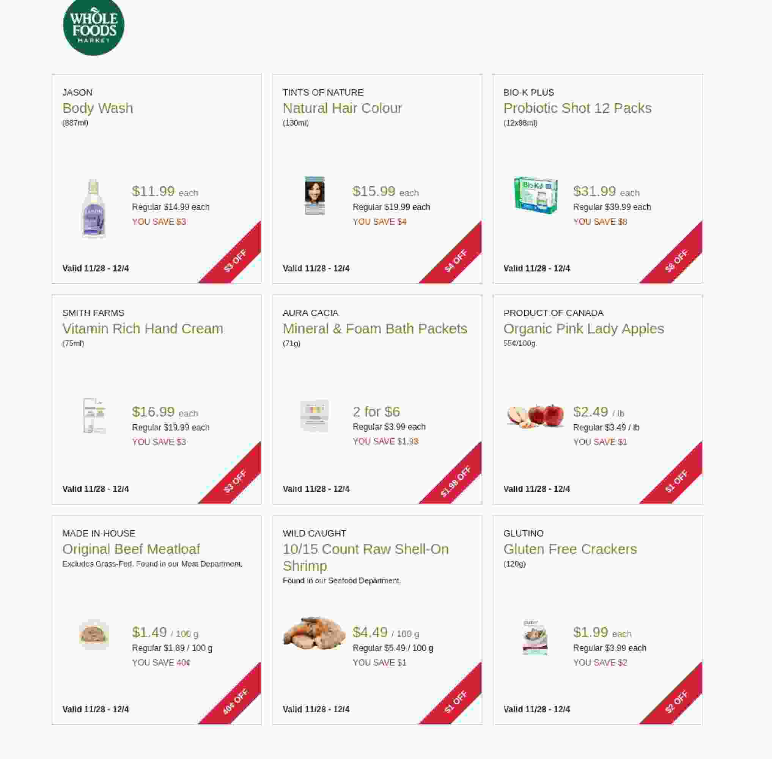Click the beef meatloaf product image
The height and width of the screenshot is (759, 772).
point(94,634)
